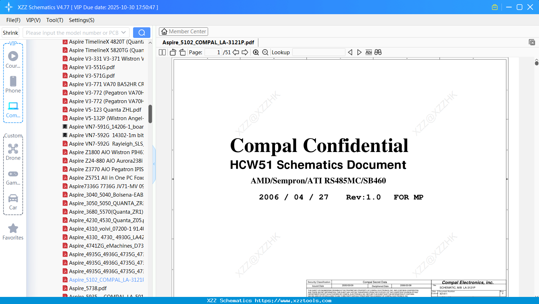
Task: Open the Tool(T) menu
Action: pos(55,20)
